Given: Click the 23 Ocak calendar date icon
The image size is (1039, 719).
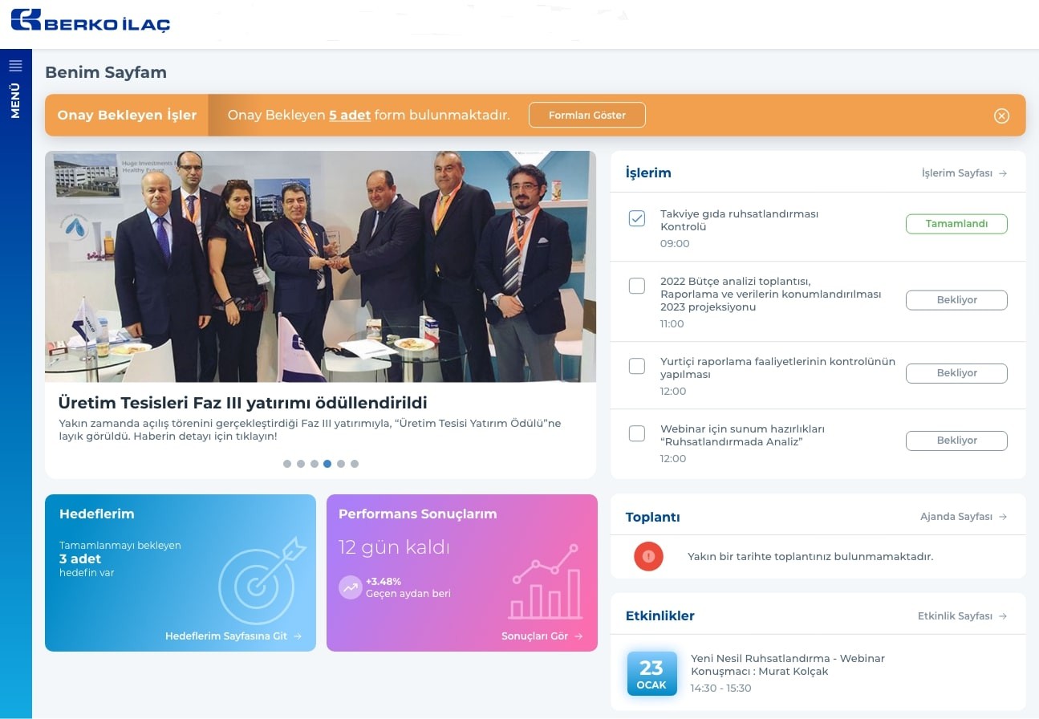Looking at the screenshot, I should (x=651, y=674).
